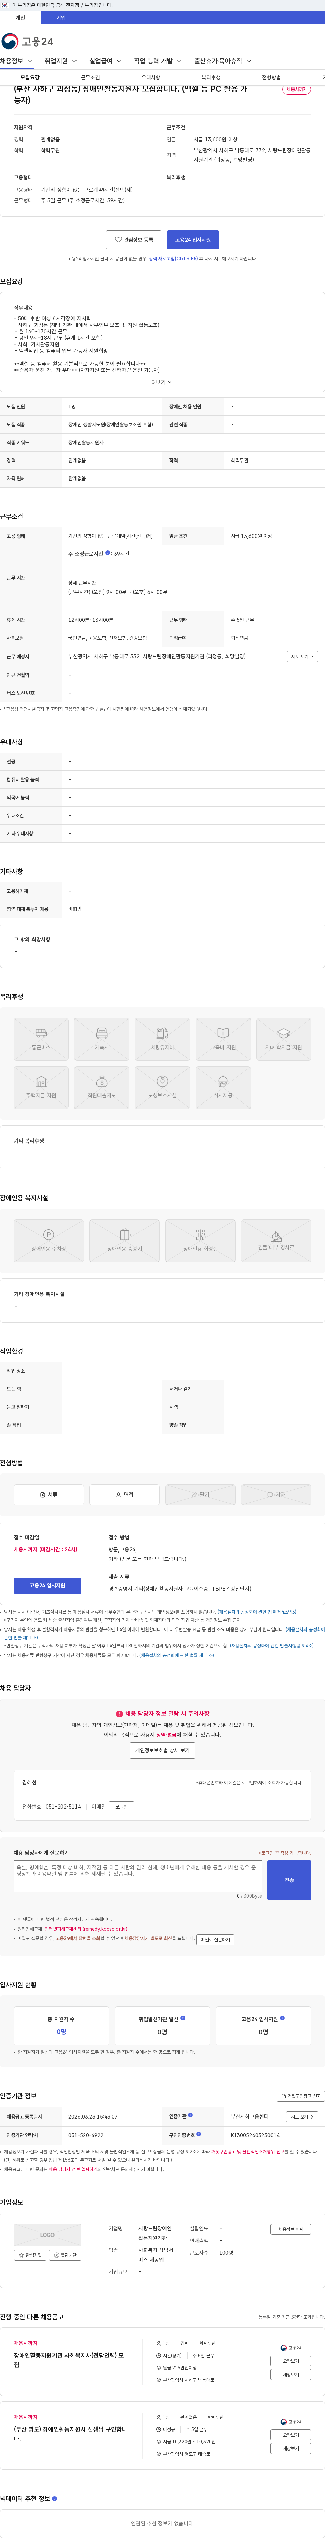Go to the 모집요강 section tab

click(30, 77)
